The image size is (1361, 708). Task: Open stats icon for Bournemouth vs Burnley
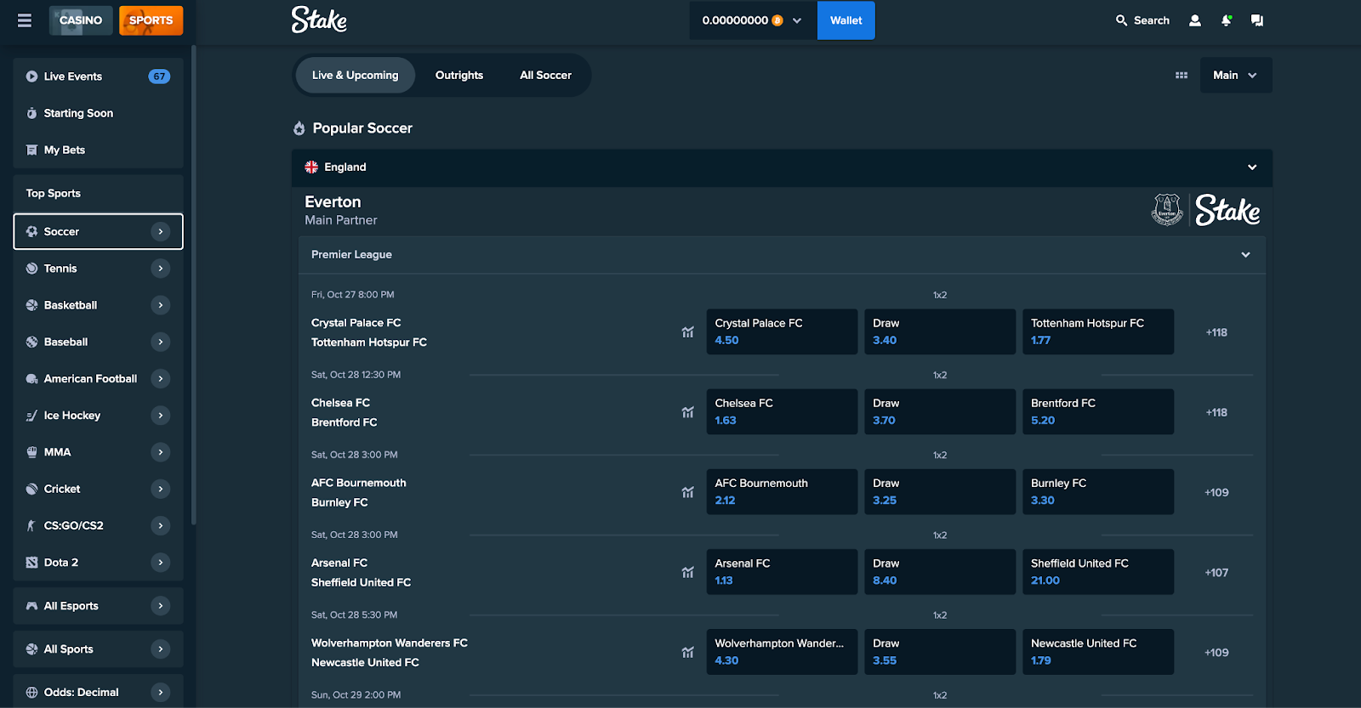coord(687,492)
